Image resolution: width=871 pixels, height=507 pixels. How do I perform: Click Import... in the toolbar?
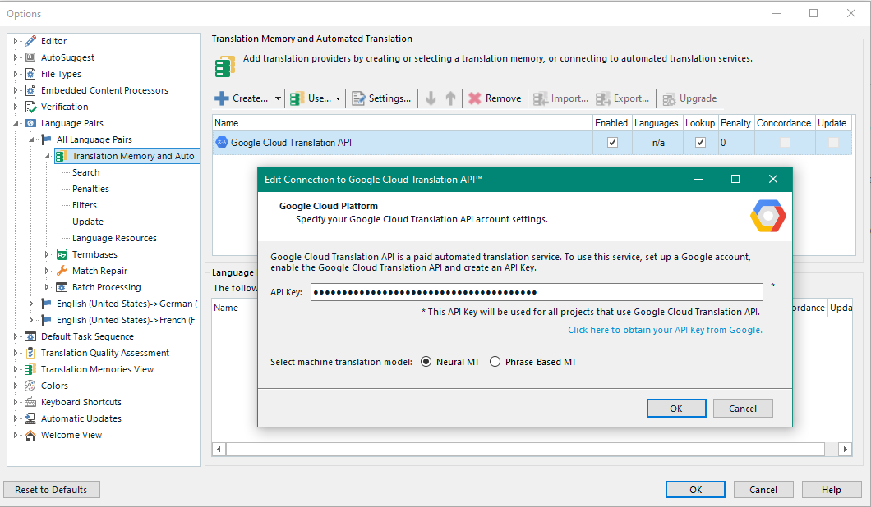560,98
